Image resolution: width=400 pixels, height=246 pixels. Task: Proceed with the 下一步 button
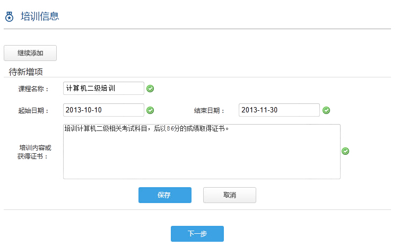pos(197,234)
